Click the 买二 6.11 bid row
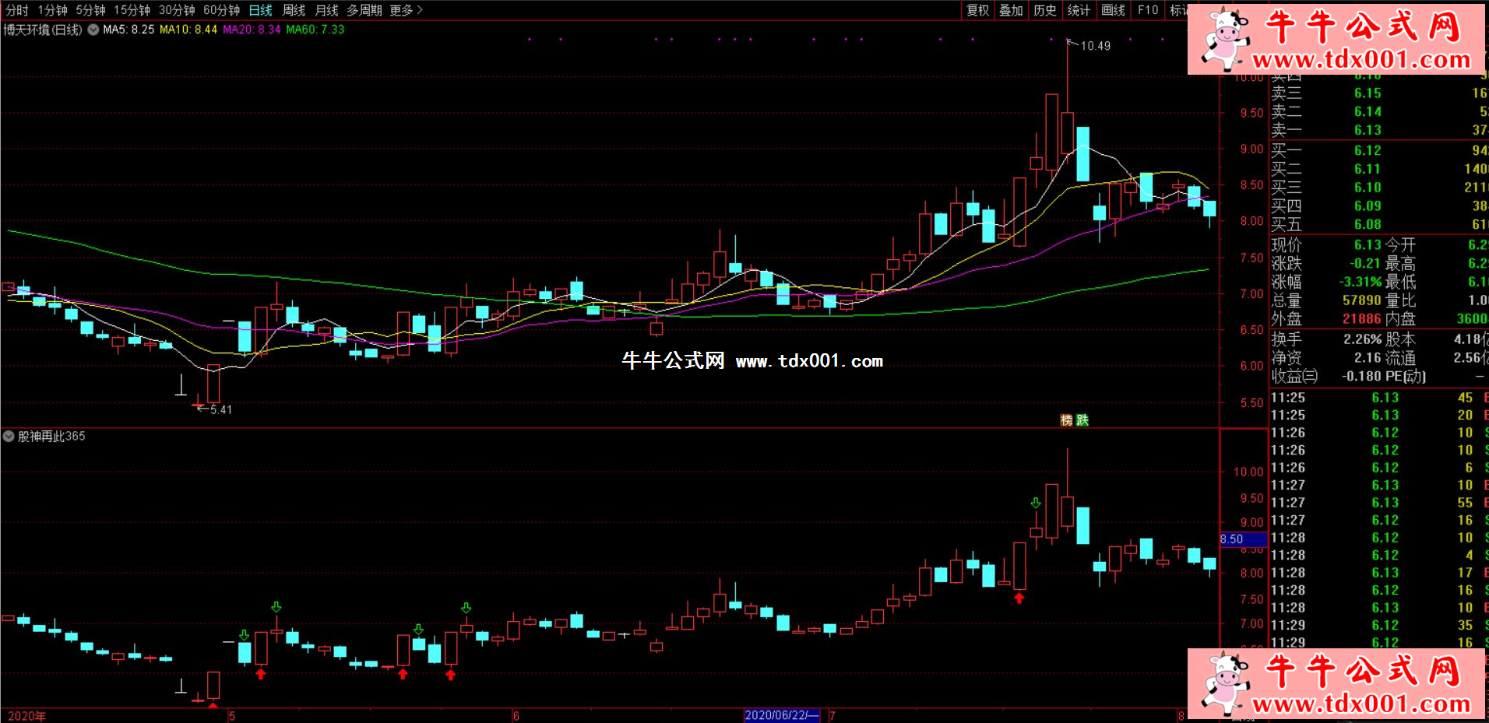The image size is (1489, 723). pos(1378,169)
